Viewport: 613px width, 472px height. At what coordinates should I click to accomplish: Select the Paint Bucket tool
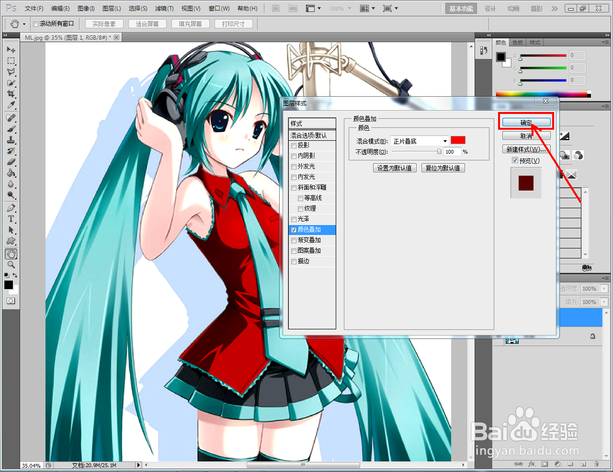click(x=11, y=173)
